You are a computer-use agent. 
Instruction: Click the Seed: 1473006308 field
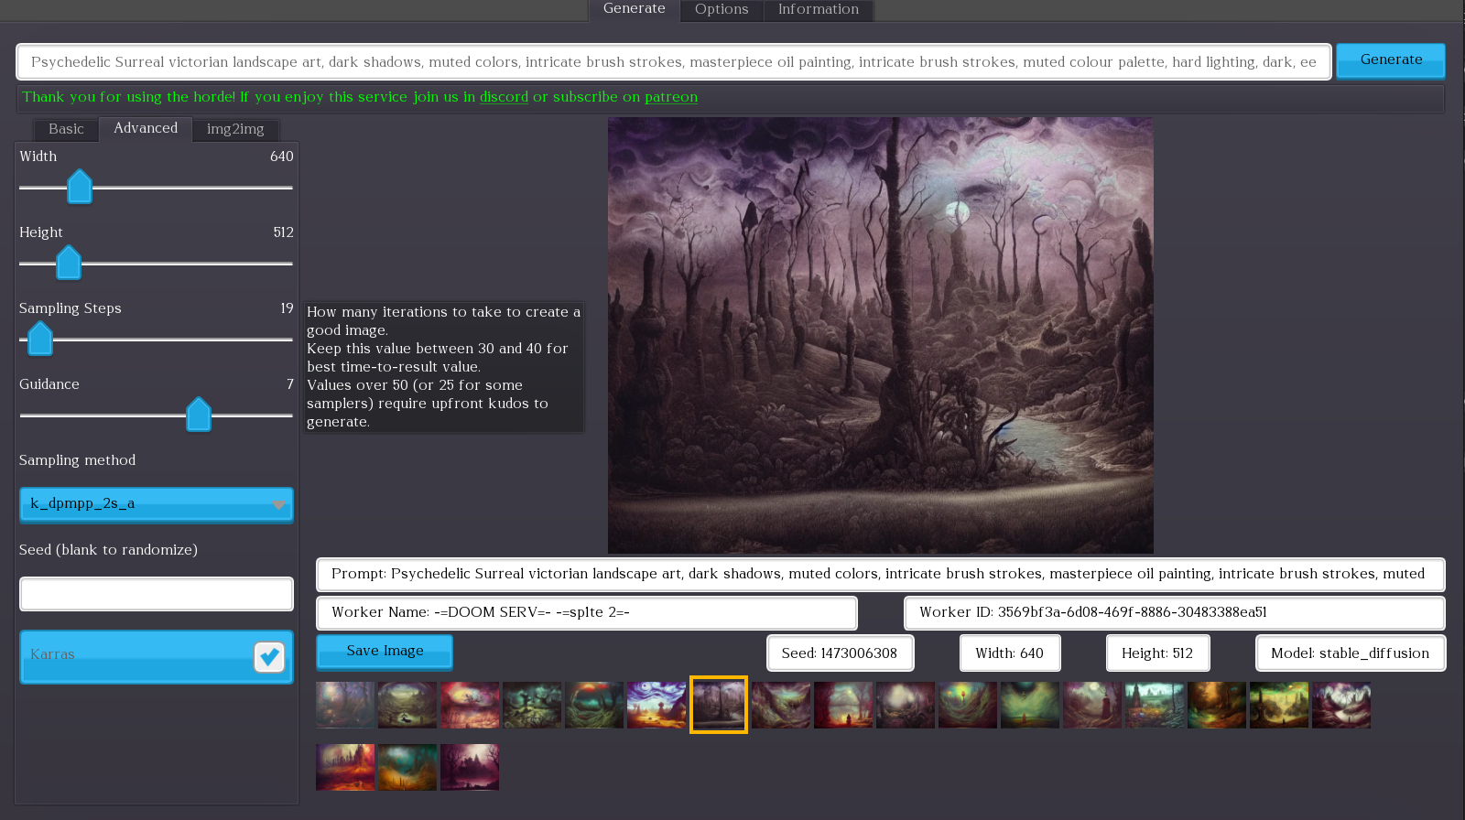click(x=840, y=653)
